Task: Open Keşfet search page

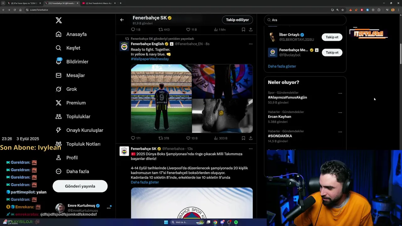Action: 68,48
